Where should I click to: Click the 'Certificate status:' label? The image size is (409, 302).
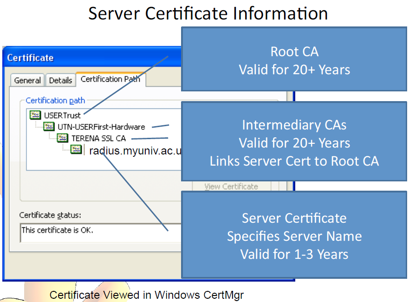(x=50, y=215)
